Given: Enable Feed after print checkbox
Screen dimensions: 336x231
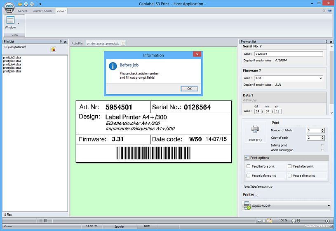Looking at the screenshot, I should 289,166.
